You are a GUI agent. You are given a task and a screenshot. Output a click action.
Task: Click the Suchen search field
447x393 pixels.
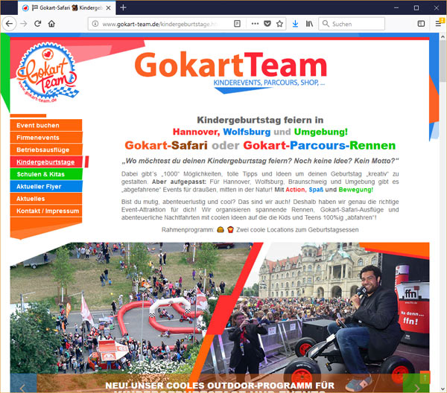(x=352, y=24)
